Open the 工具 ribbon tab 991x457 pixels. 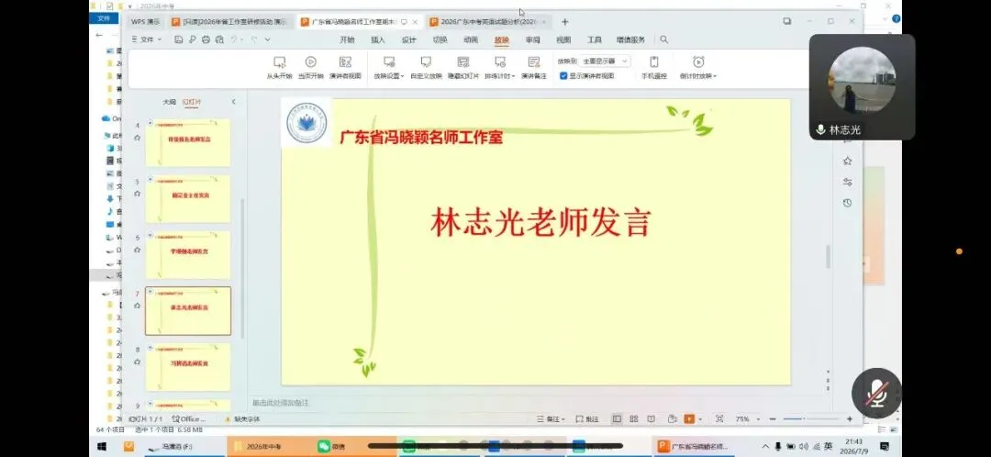[595, 39]
